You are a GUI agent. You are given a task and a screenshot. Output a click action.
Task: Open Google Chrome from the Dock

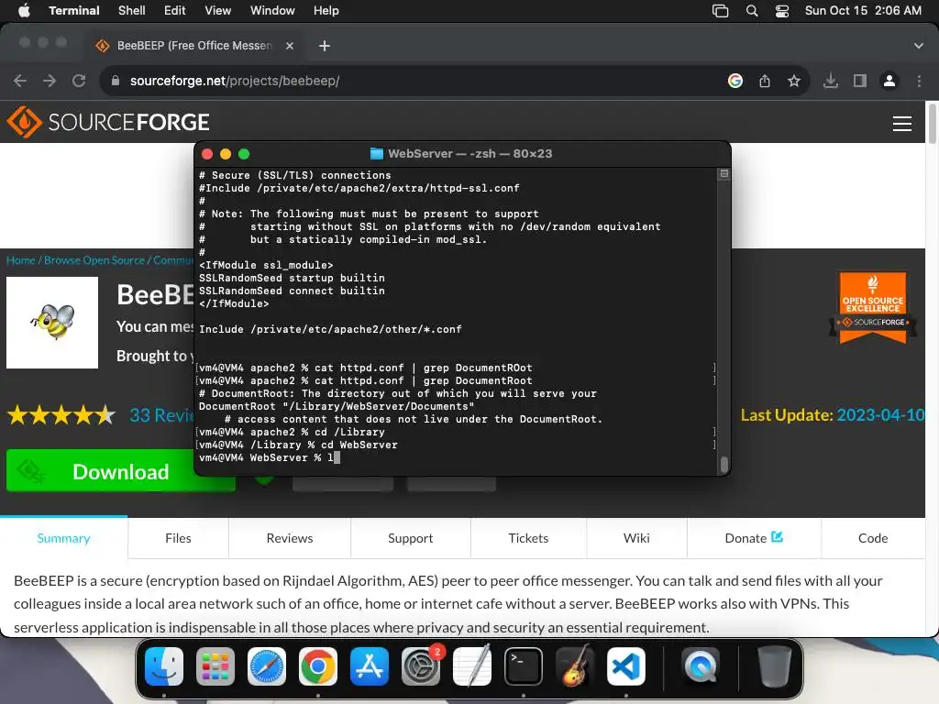318,666
